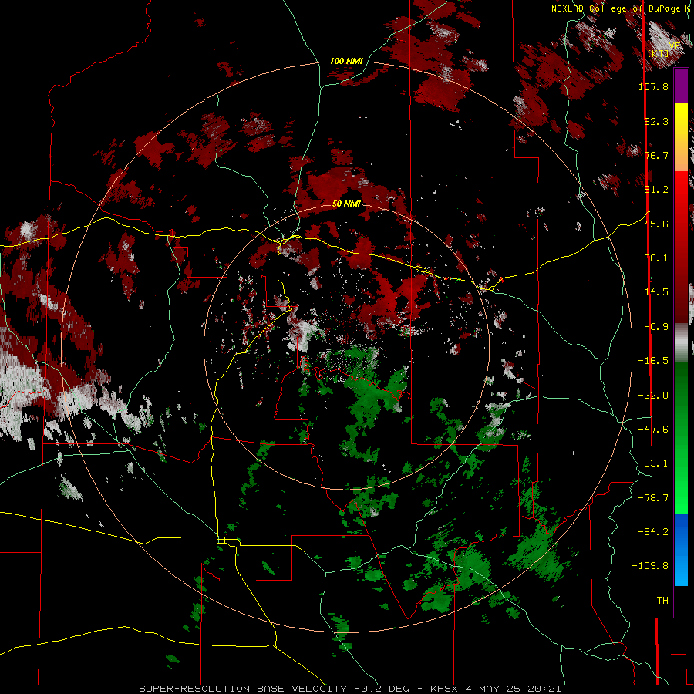
Task: Click the 107.8 velocity scale value
Action: [x=653, y=86]
